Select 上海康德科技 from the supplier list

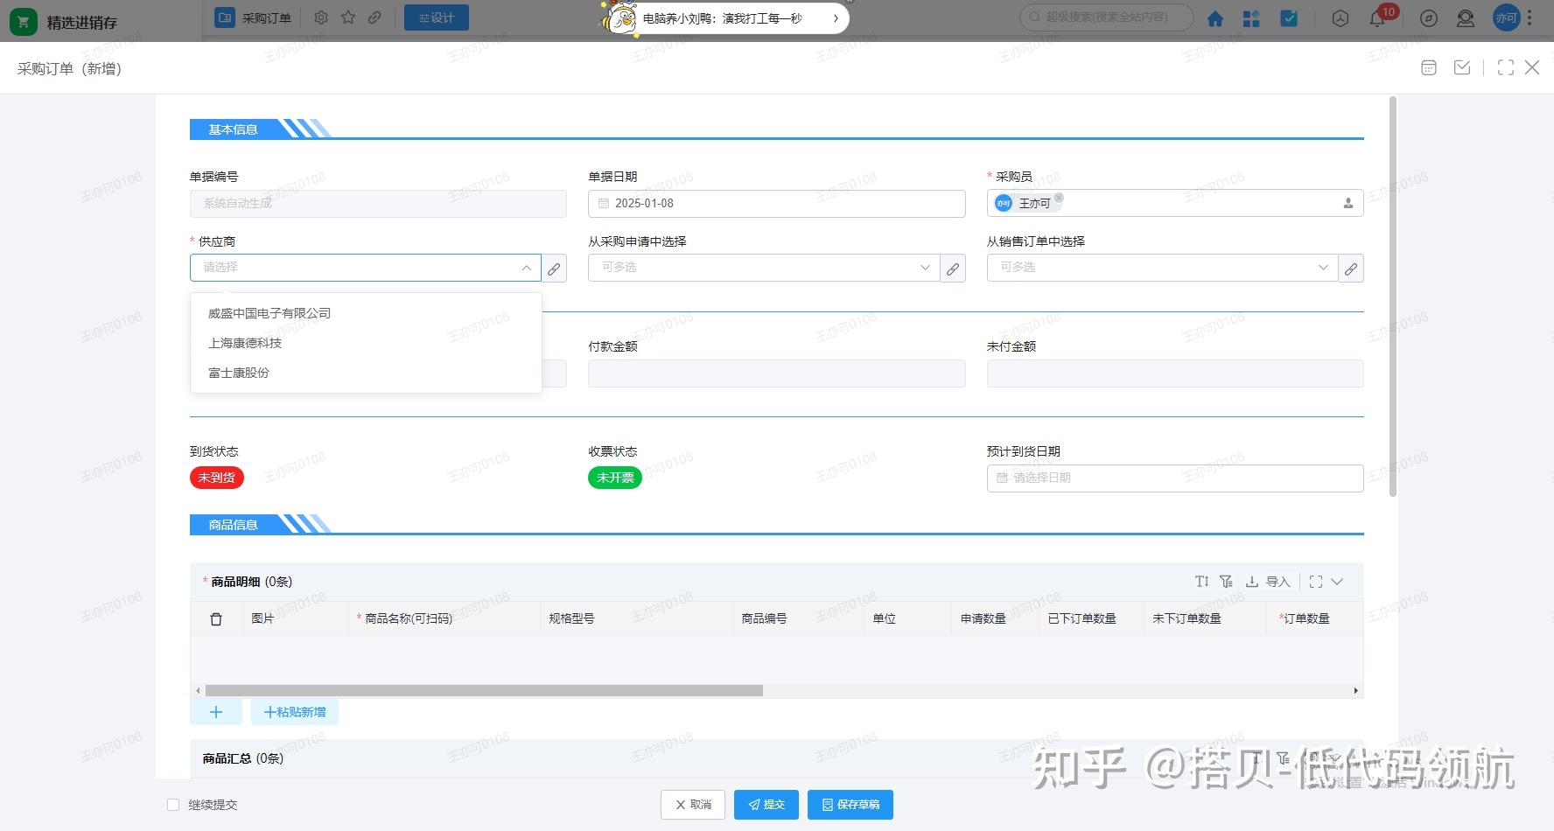[246, 343]
